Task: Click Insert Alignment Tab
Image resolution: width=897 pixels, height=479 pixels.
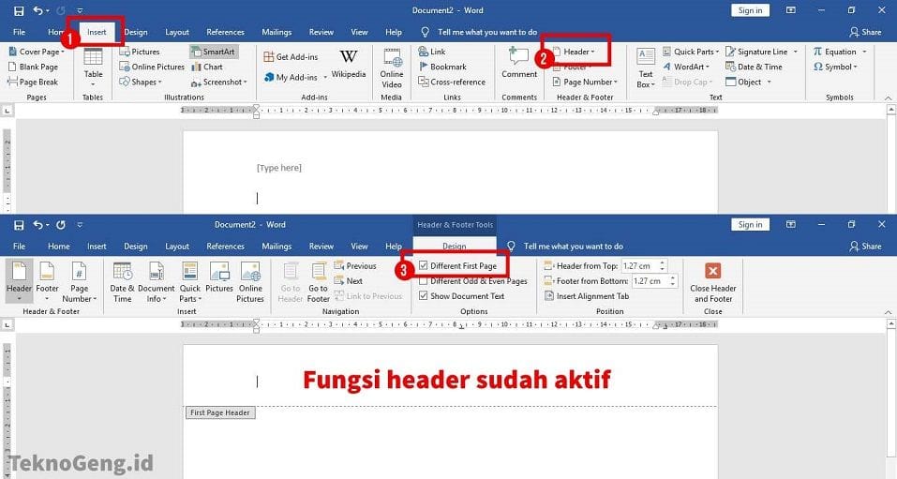Action: pos(587,296)
